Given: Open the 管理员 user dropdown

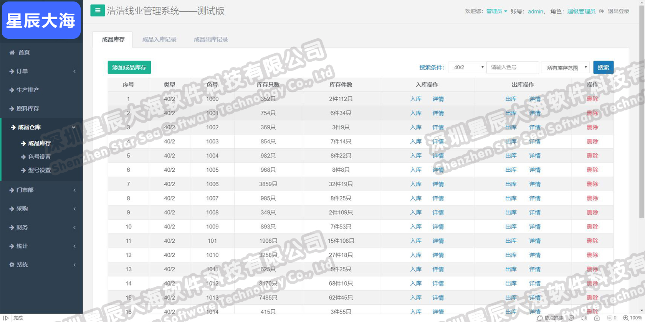Looking at the screenshot, I should coord(496,11).
